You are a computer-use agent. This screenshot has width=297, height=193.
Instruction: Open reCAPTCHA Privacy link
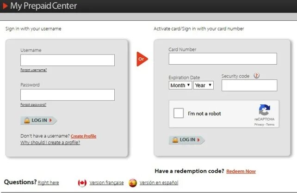click(x=259, y=125)
